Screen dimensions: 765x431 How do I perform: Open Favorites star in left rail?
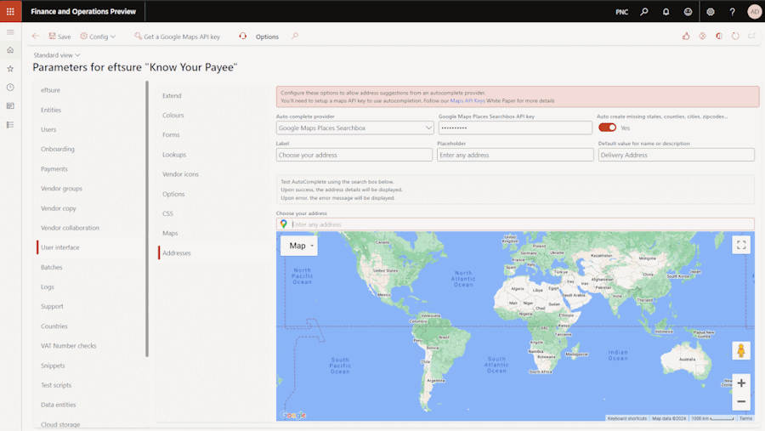[10, 69]
